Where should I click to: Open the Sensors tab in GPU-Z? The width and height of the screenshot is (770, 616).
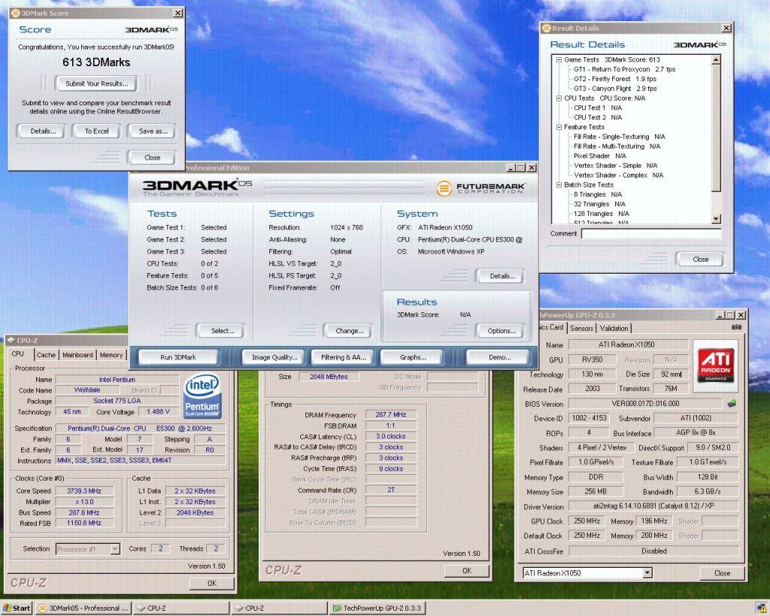pyautogui.click(x=581, y=328)
